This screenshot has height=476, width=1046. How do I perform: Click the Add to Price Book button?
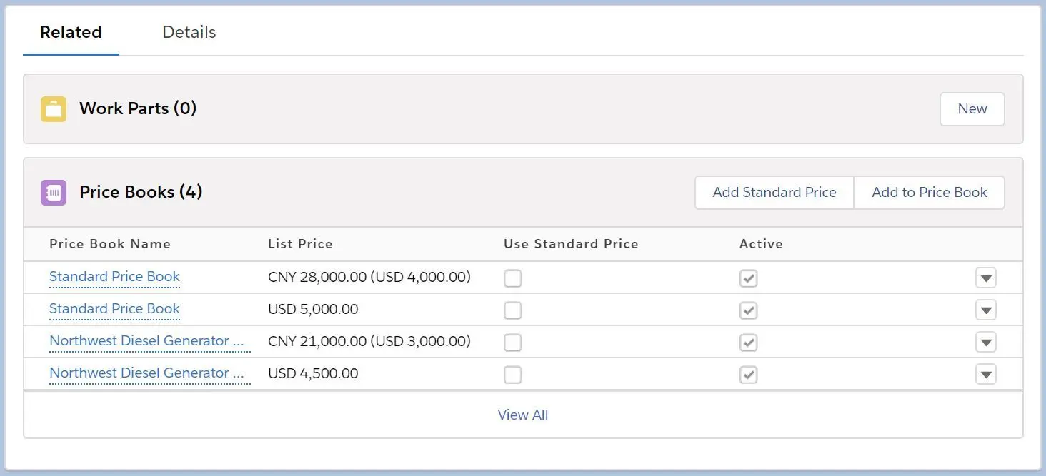[930, 193]
